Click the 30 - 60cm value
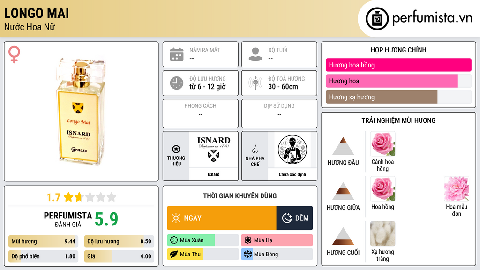 pos(283,87)
